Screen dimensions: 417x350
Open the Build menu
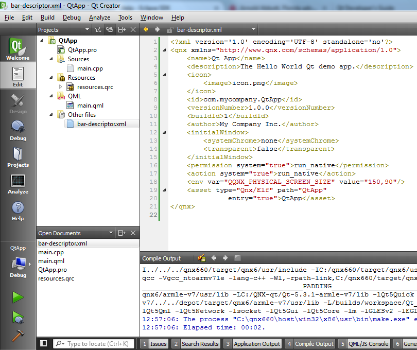point(47,17)
